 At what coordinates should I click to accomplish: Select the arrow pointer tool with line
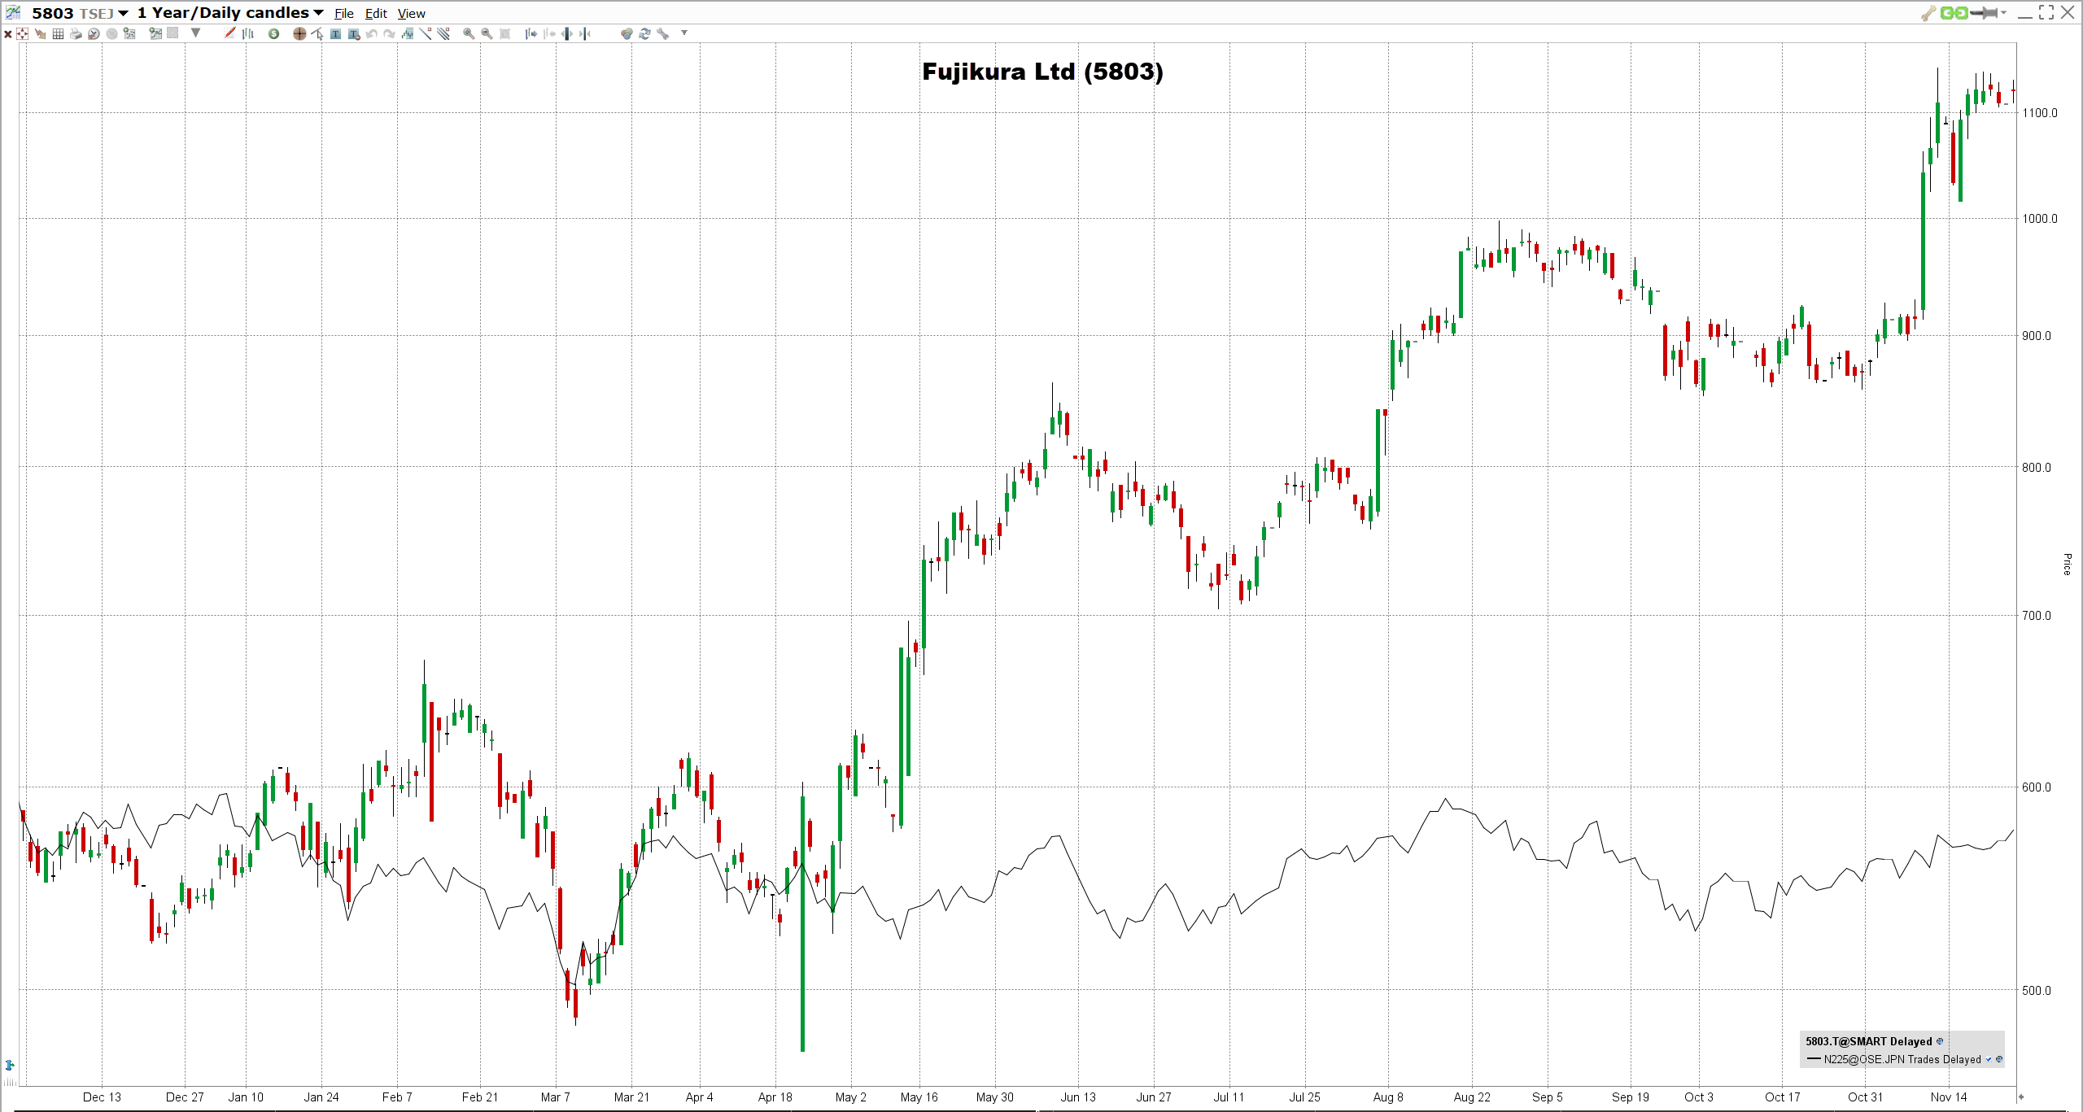[317, 33]
